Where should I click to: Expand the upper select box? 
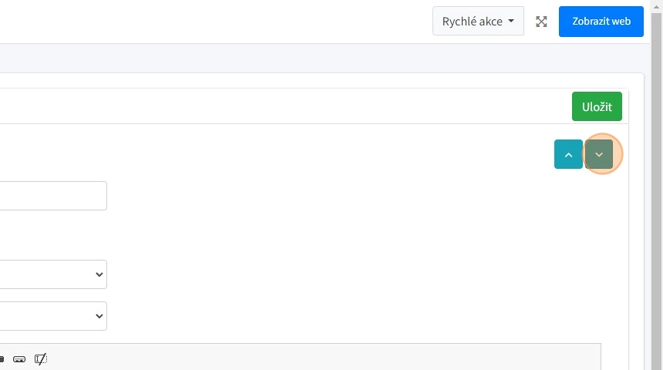click(x=52, y=274)
